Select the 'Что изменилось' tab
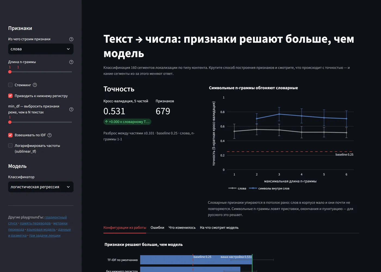Image resolution: width=381 pixels, height=272 pixels. point(182,228)
